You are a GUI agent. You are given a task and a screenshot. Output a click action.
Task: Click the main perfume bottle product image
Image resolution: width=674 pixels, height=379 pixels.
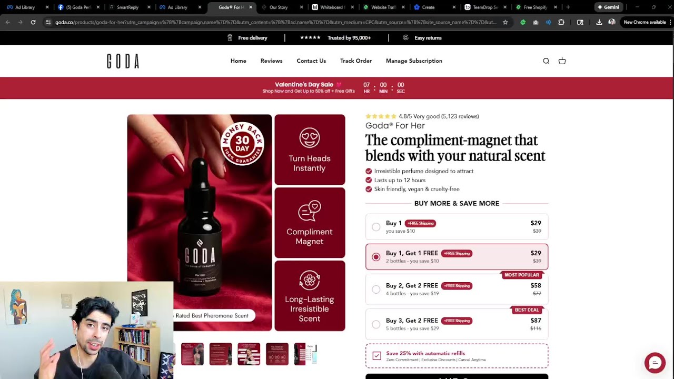tap(200, 223)
